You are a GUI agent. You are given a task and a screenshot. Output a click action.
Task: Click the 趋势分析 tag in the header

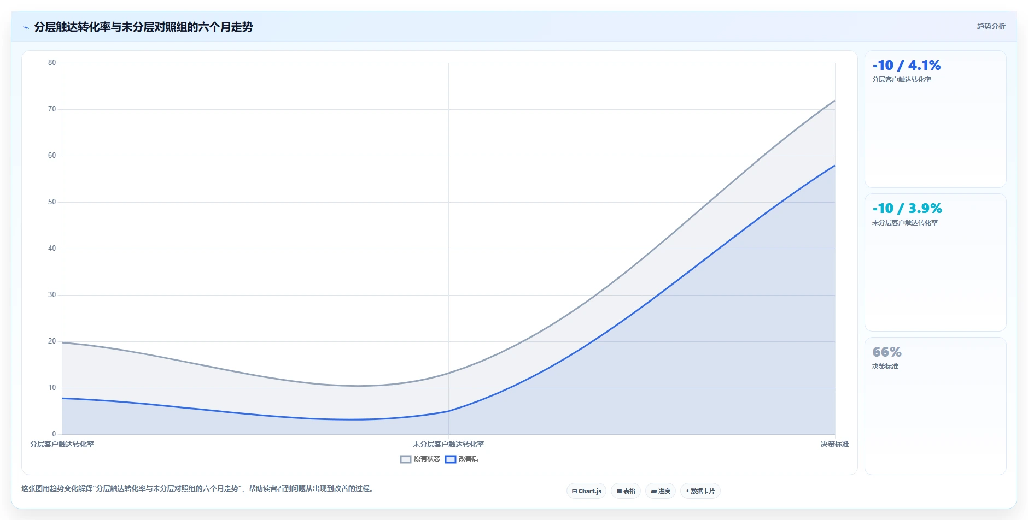point(991,26)
